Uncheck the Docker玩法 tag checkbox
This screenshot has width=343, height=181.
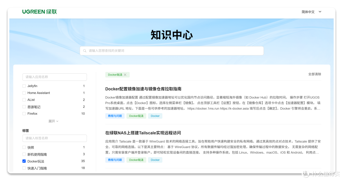click(x=24, y=161)
